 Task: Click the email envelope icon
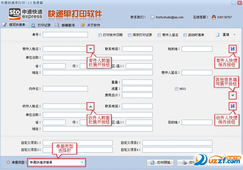(x=152, y=17)
